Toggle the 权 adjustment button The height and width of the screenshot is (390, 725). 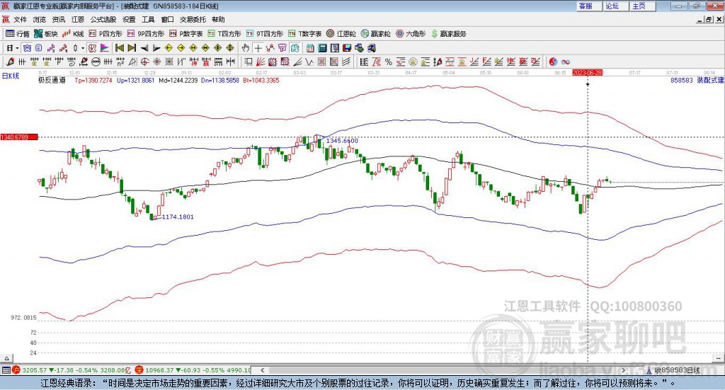[93, 48]
